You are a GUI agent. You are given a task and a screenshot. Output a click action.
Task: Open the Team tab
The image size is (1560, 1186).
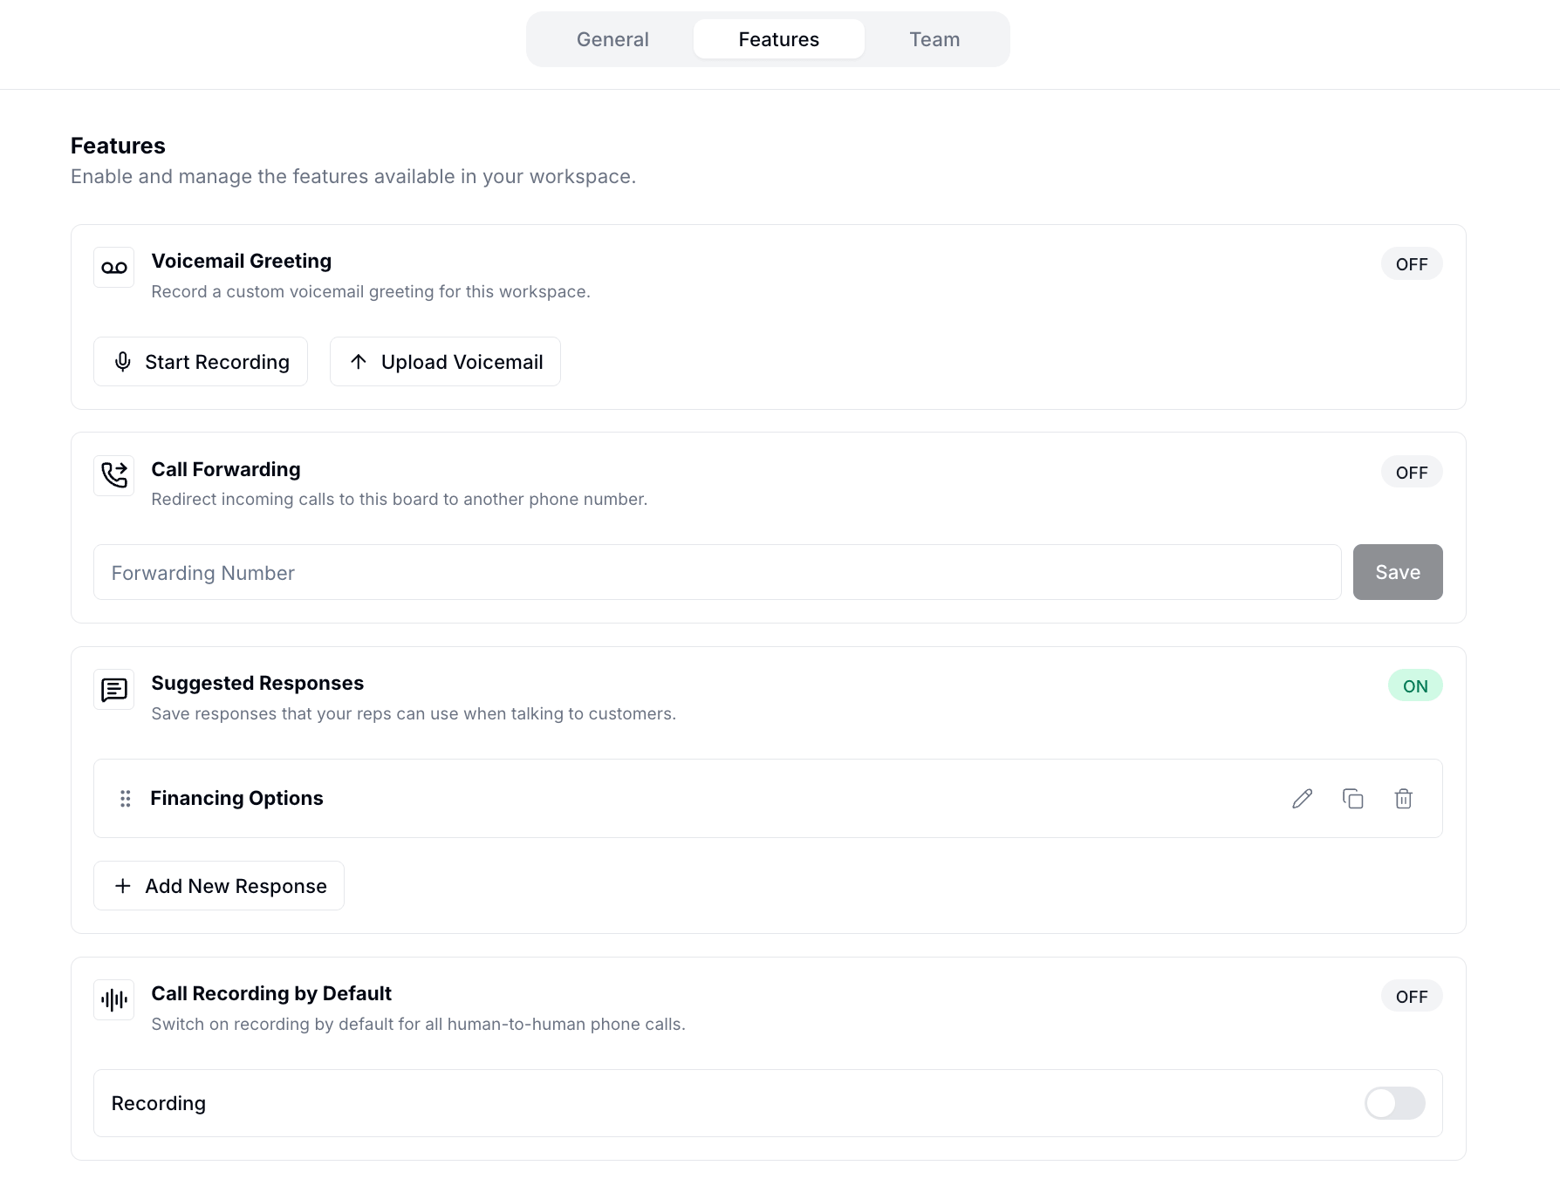tap(934, 39)
